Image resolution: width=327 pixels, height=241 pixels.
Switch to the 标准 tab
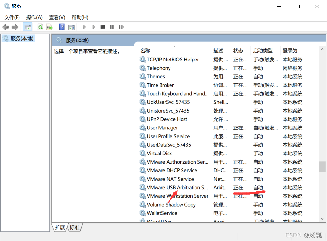(75, 227)
